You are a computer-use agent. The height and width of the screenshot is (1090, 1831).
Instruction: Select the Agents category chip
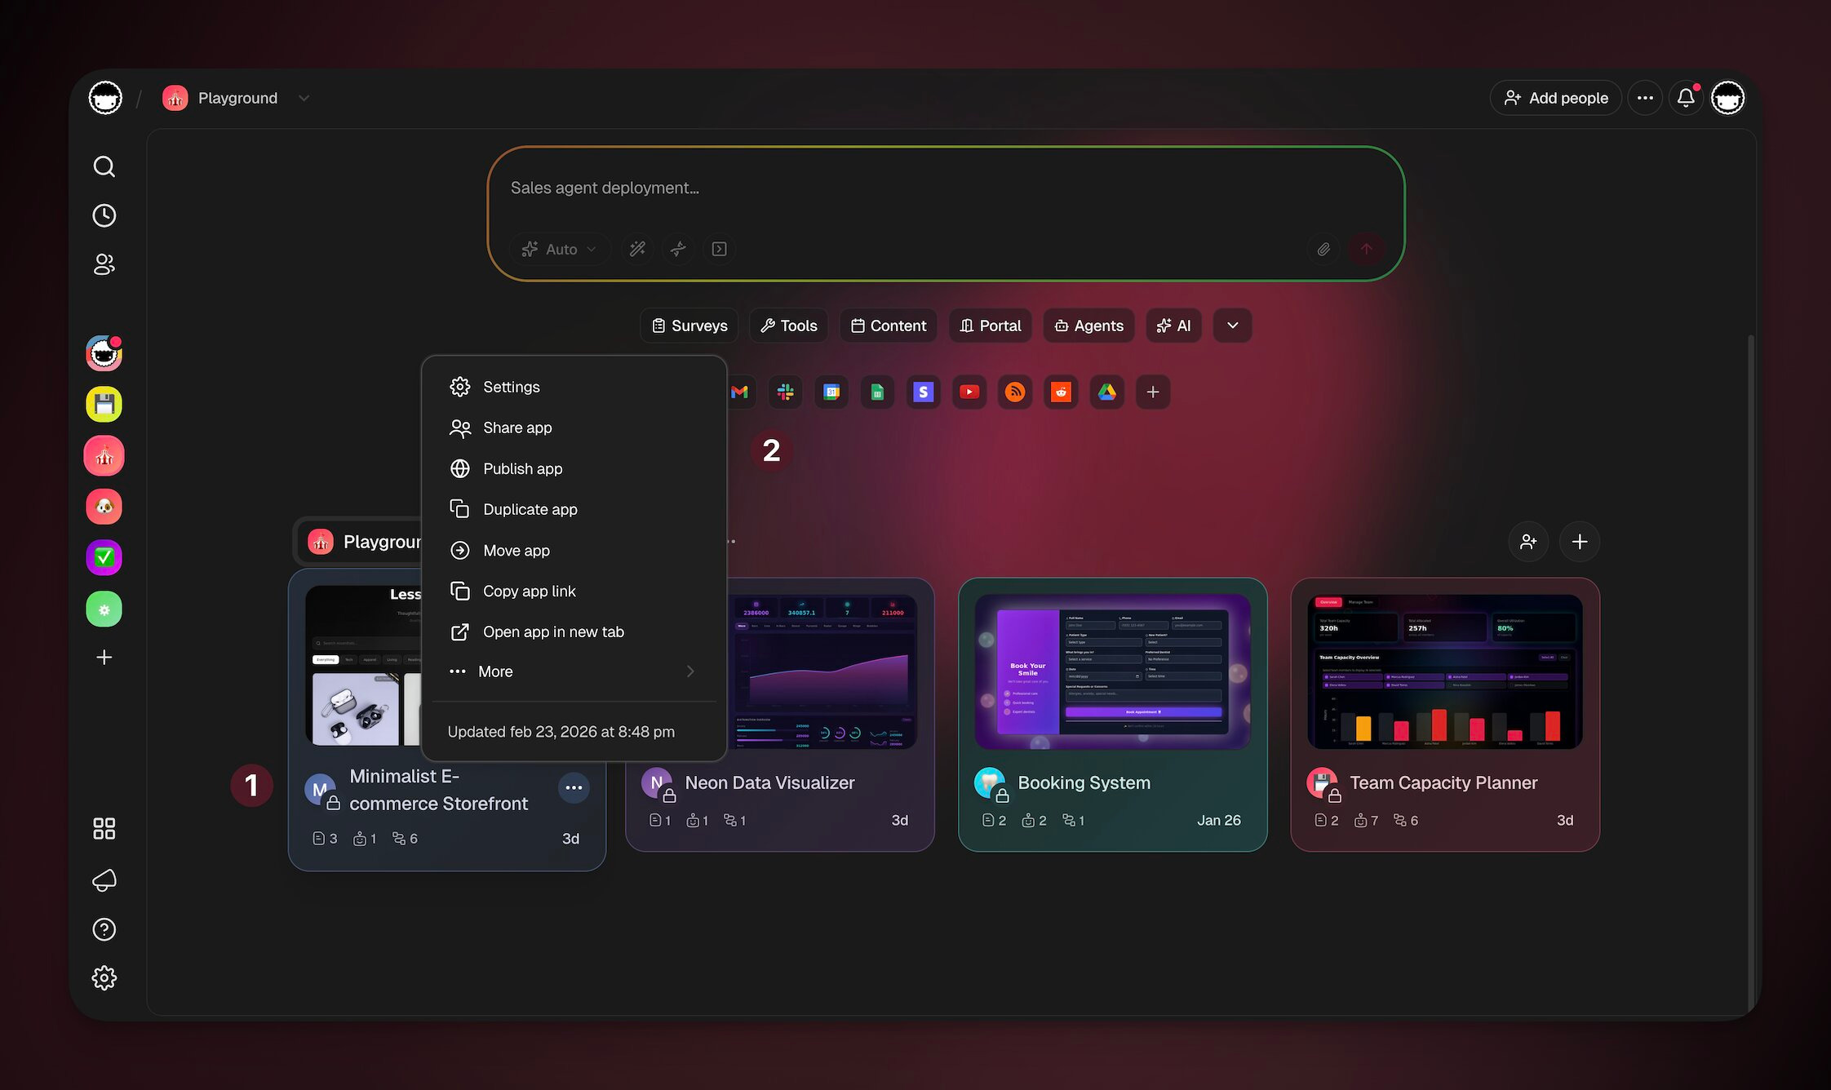click(1088, 326)
